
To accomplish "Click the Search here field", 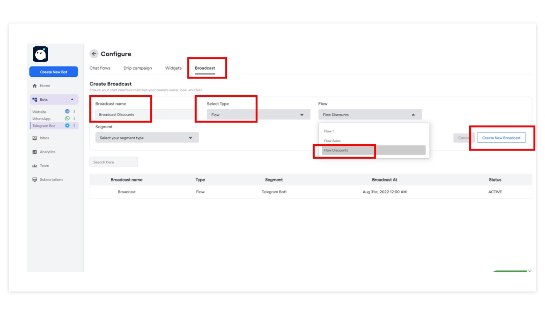I will [x=114, y=162].
